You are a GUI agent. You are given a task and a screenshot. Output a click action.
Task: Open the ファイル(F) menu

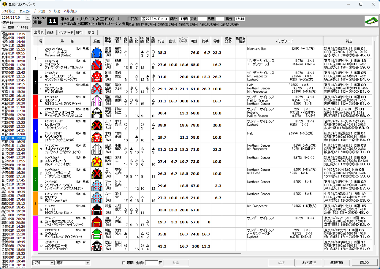(9, 11)
